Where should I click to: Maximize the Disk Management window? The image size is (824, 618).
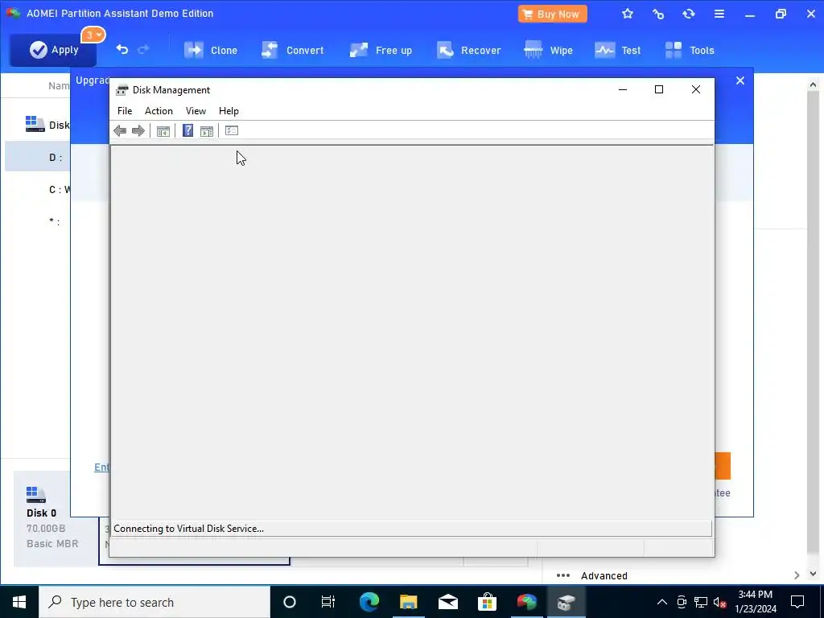(658, 90)
